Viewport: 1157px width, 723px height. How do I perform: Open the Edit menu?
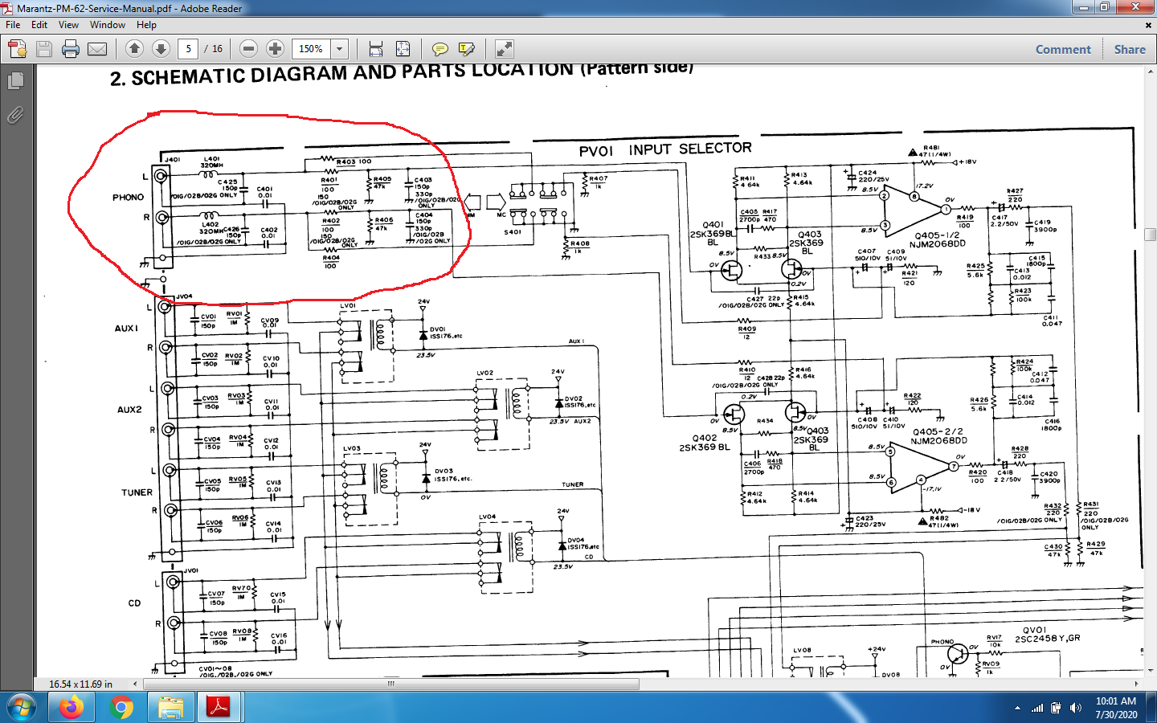39,25
